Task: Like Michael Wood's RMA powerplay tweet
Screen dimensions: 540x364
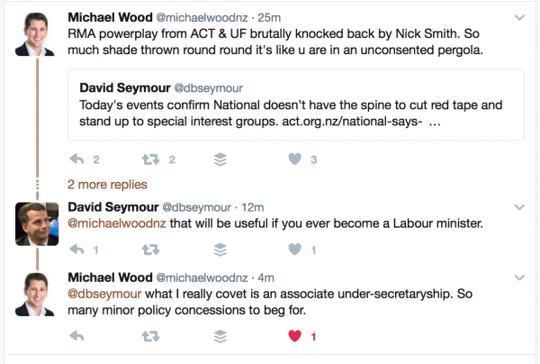Action: 292,159
